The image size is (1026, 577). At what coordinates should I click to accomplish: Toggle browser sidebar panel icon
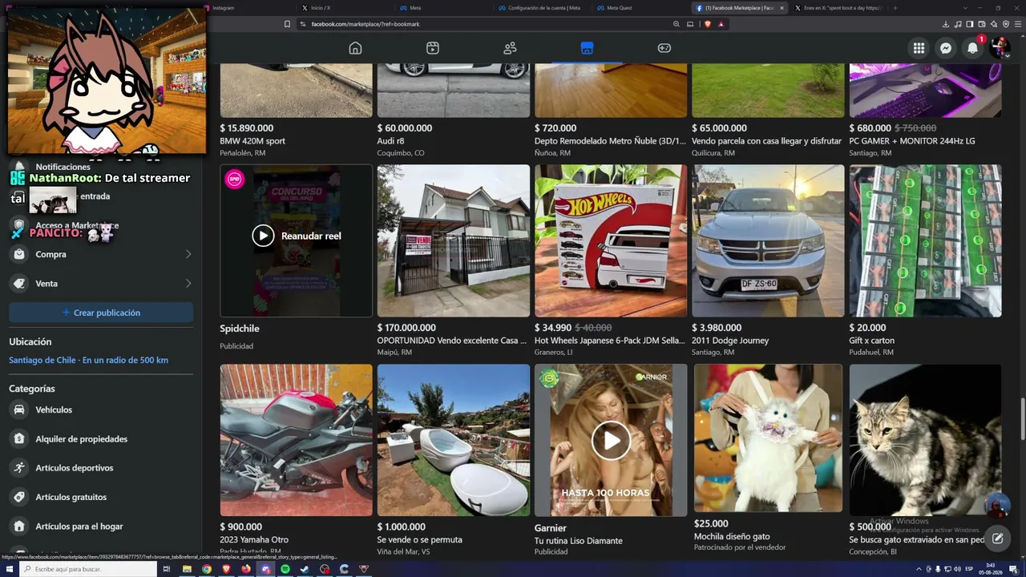pos(970,24)
